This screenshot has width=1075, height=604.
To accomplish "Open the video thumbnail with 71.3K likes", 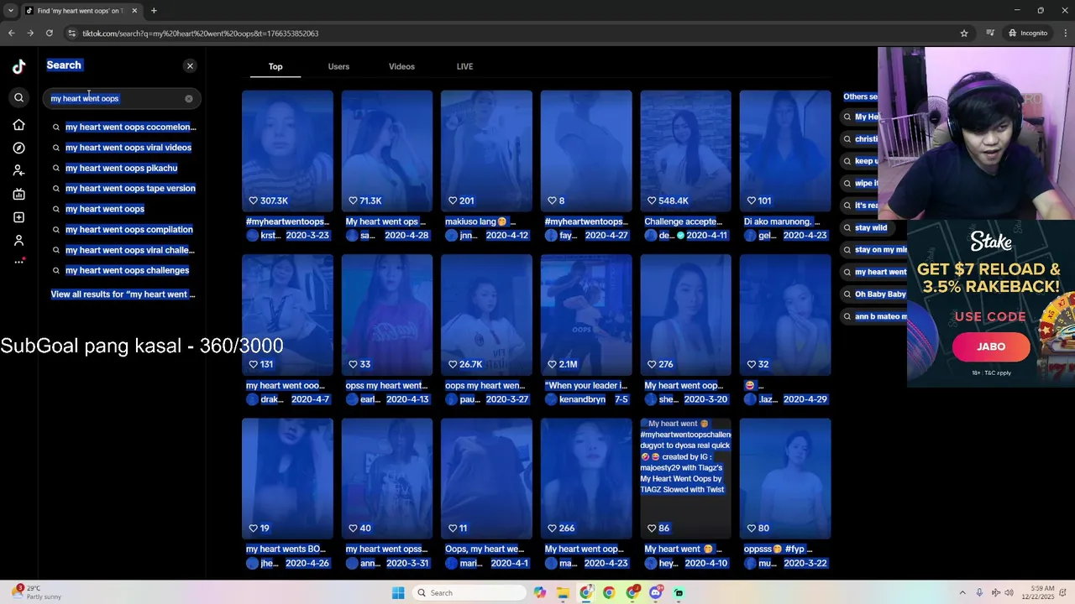I will 387,151.
